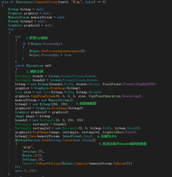Click Format16bppRgb555 enum value

click(138, 84)
